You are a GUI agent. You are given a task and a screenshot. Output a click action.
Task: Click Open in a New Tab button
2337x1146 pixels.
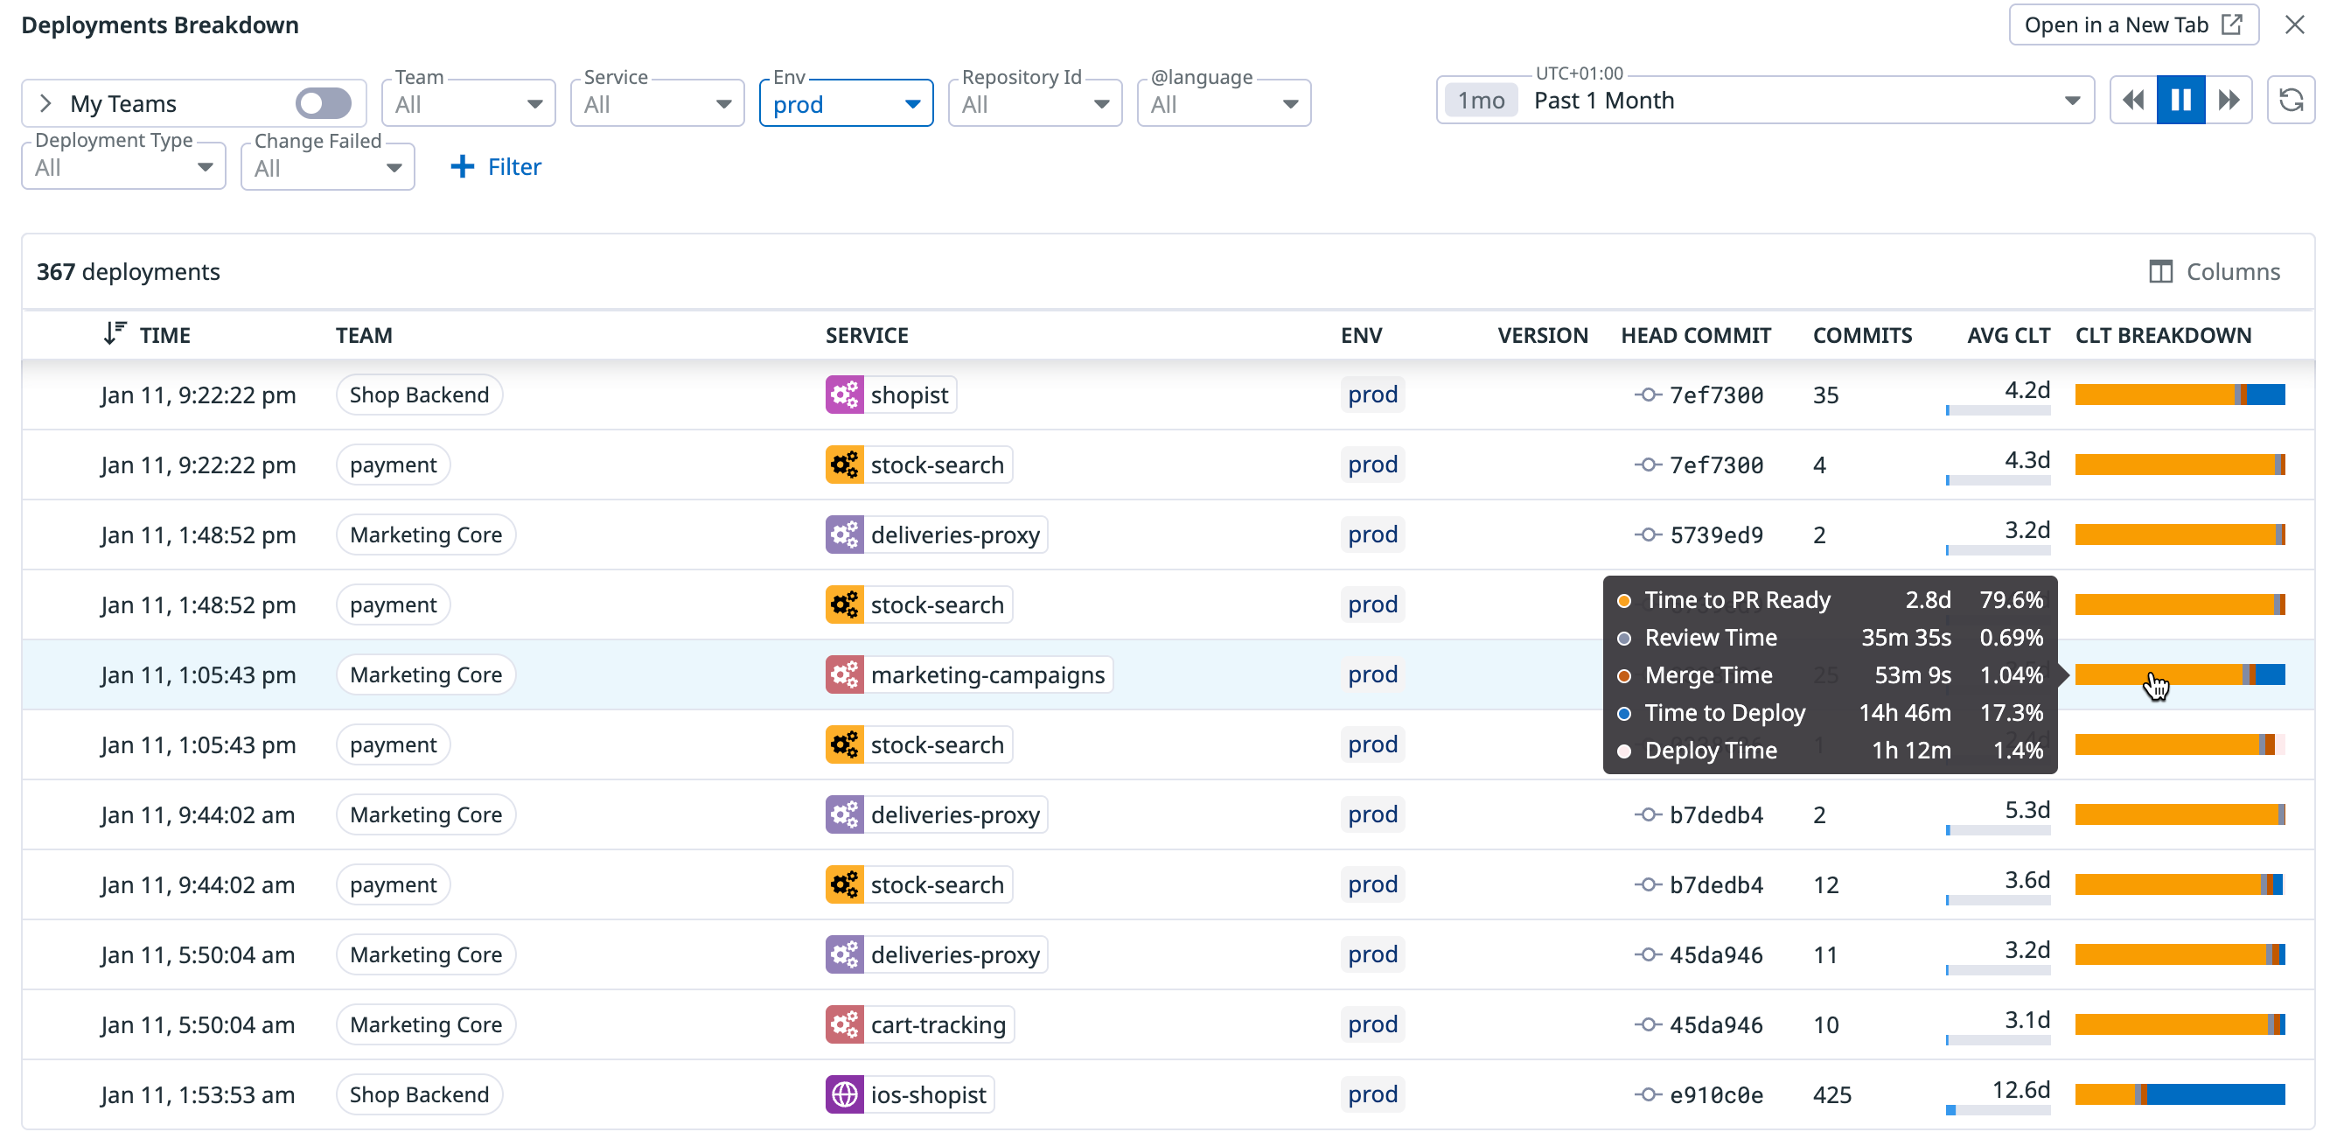[2133, 24]
